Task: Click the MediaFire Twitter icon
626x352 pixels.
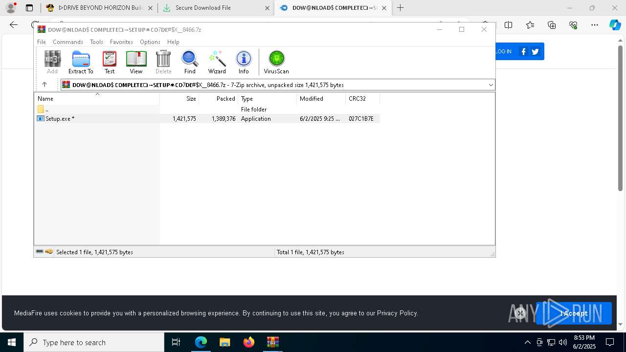Action: [x=536, y=51]
